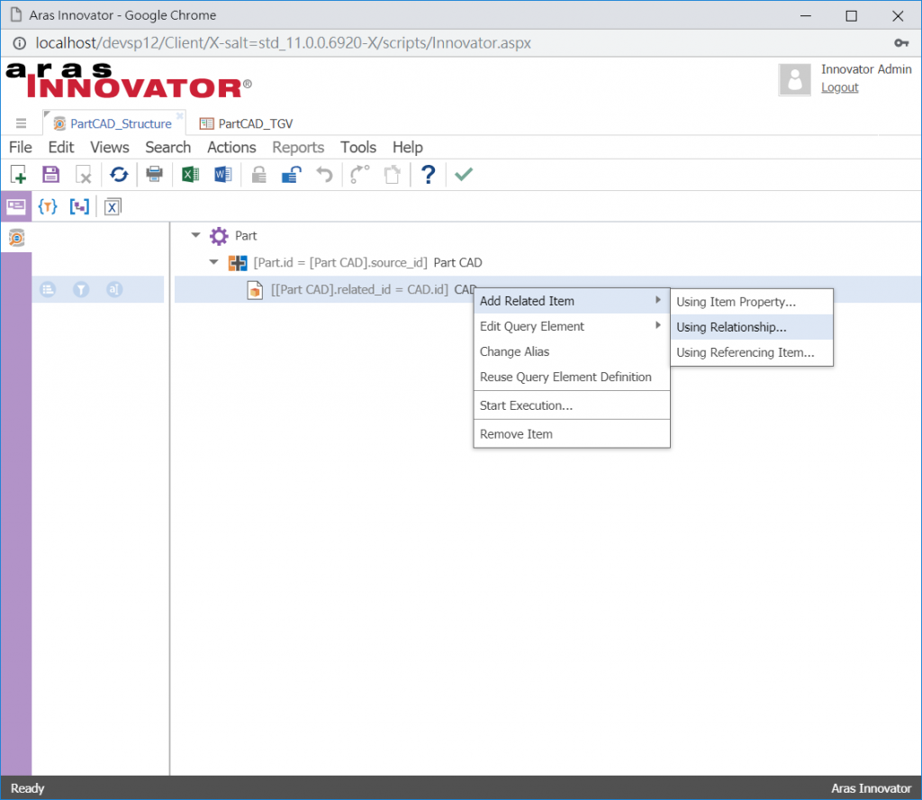Choose Change Alias in context menu
The height and width of the screenshot is (800, 922).
(x=572, y=351)
